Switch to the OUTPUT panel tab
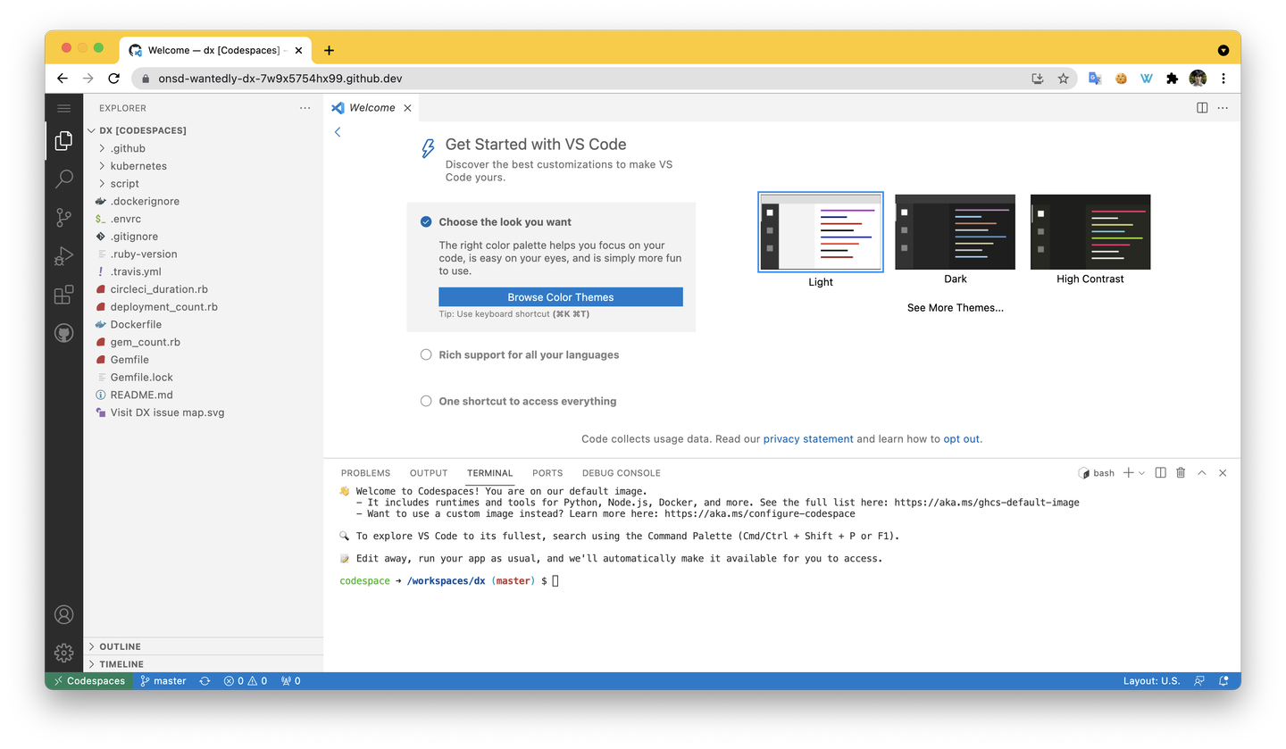Image resolution: width=1286 pixels, height=749 pixels. pyautogui.click(x=429, y=473)
